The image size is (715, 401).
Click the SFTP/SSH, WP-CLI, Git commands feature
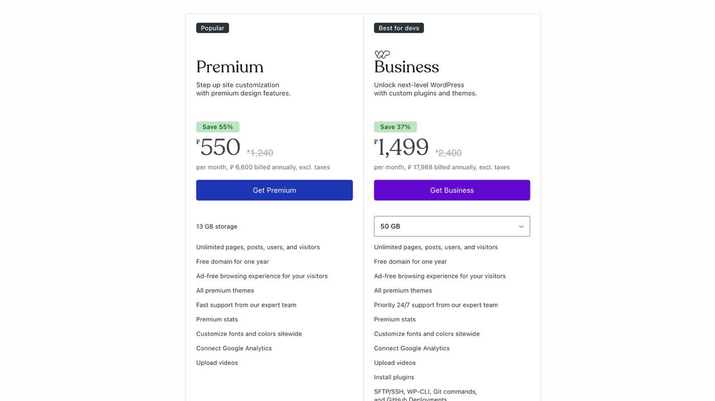pos(425,392)
